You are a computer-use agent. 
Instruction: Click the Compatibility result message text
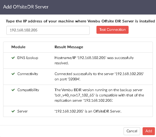(99, 95)
